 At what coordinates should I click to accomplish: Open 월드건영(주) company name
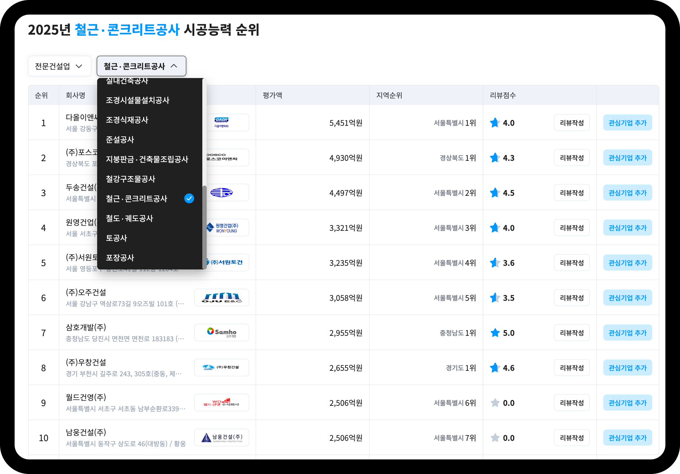pyautogui.click(x=86, y=397)
